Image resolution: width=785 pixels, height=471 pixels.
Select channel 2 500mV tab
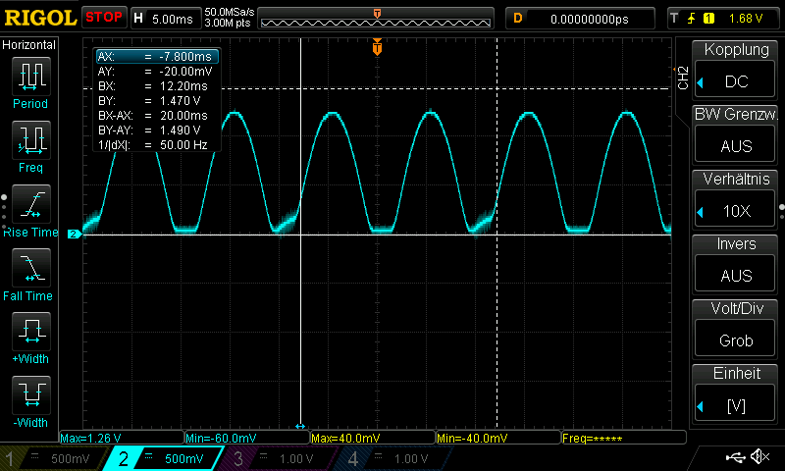tap(165, 458)
